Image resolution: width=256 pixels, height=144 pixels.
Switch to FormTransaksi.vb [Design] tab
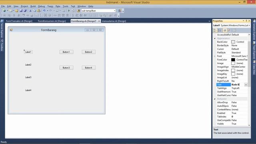click(x=19, y=21)
